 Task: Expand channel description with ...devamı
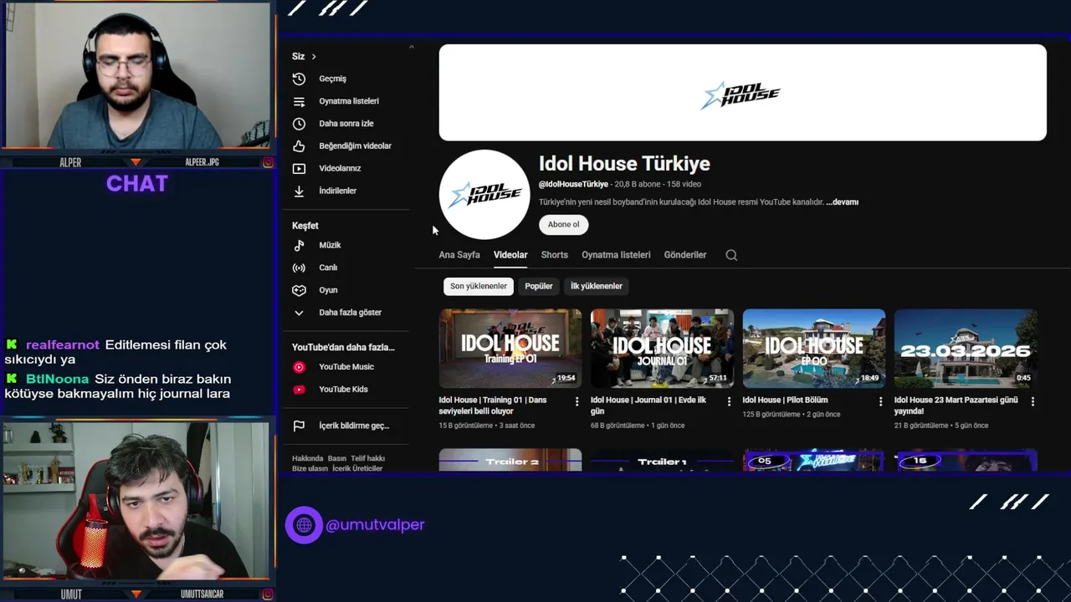tap(842, 202)
